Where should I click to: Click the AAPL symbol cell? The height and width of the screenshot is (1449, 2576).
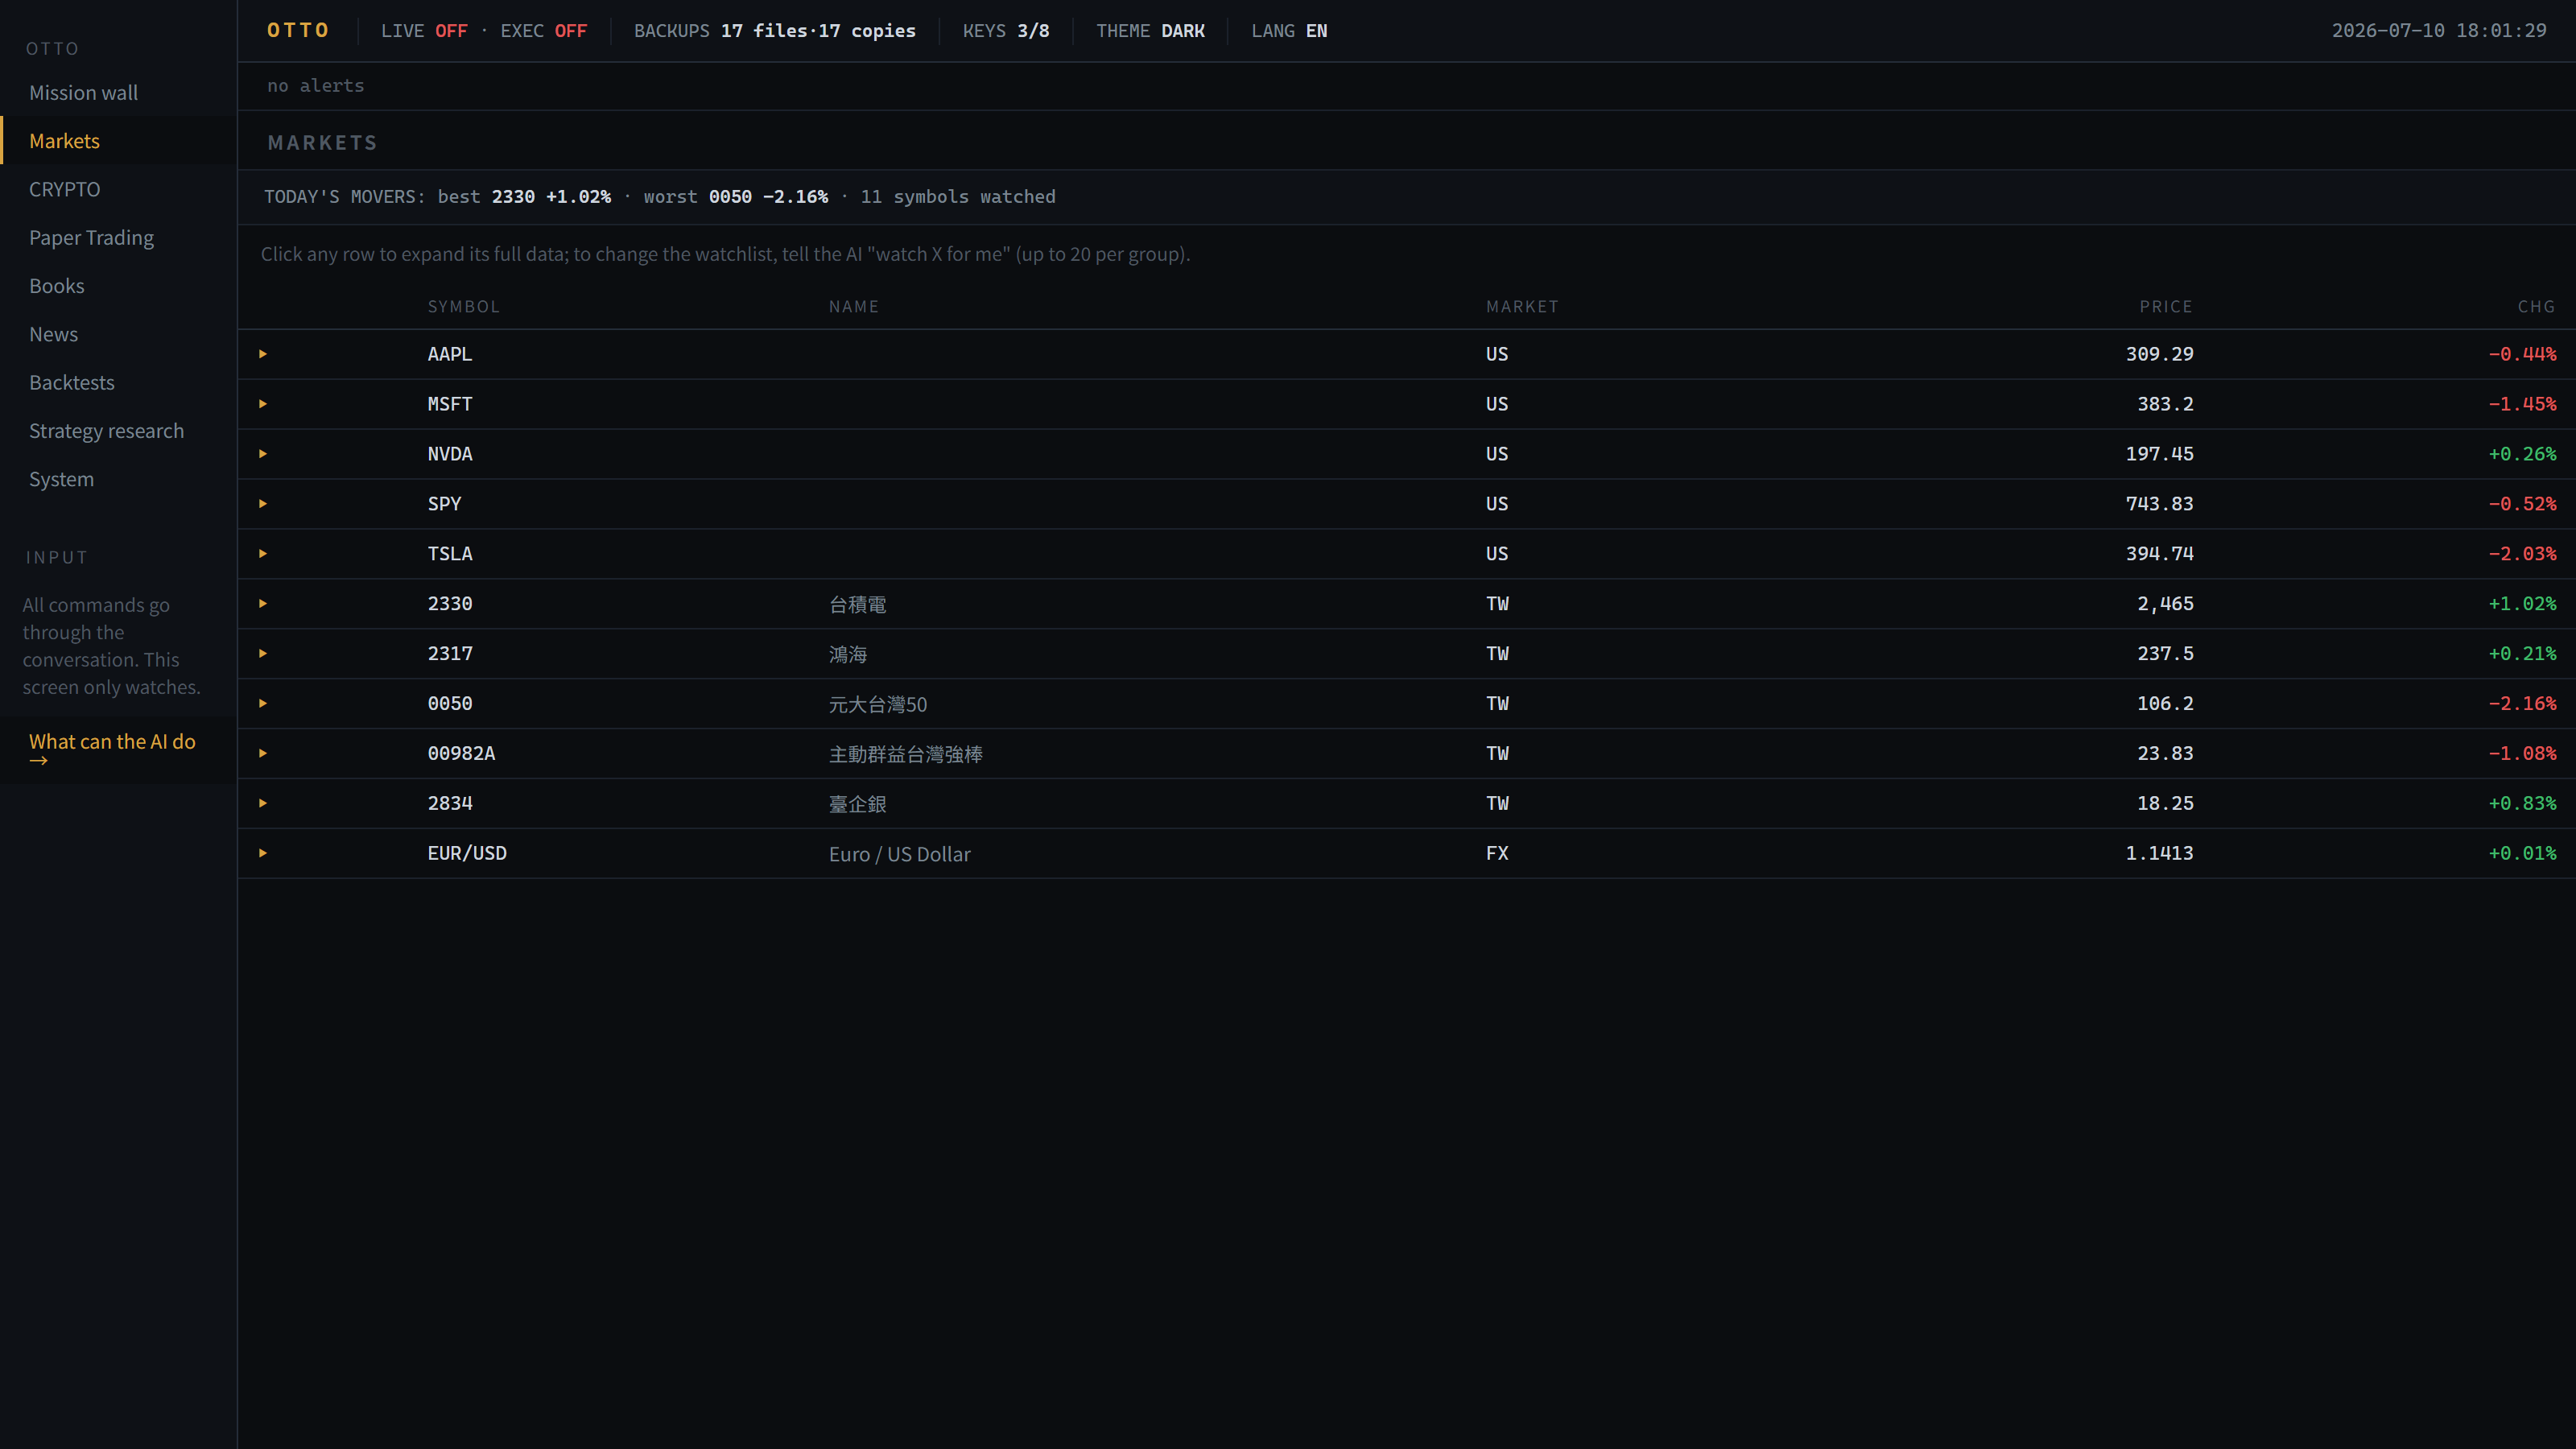(450, 354)
